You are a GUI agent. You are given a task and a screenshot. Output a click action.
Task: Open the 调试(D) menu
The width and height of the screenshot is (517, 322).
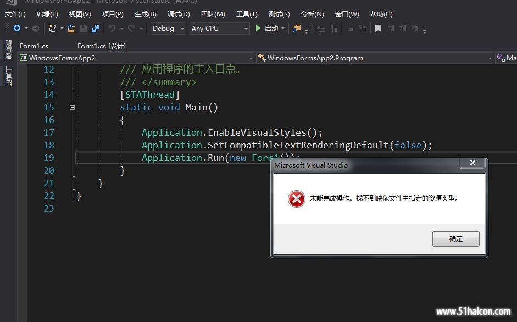pos(179,14)
